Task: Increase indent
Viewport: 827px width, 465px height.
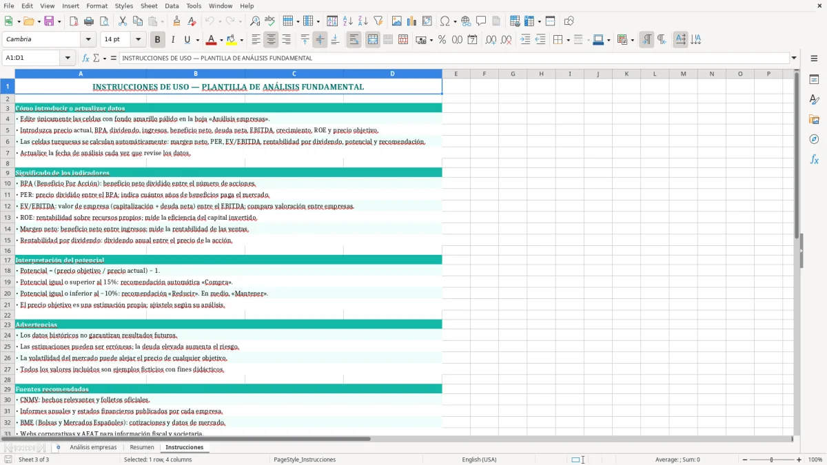Action: (x=525, y=40)
